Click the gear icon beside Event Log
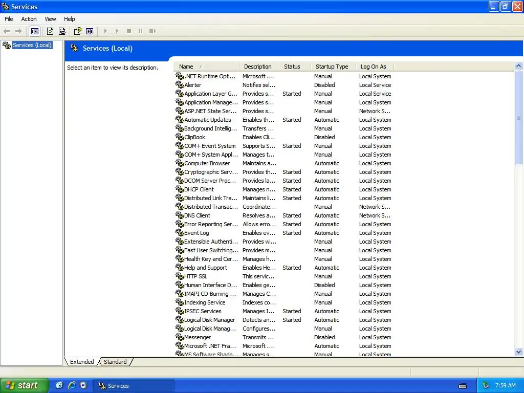 180,232
